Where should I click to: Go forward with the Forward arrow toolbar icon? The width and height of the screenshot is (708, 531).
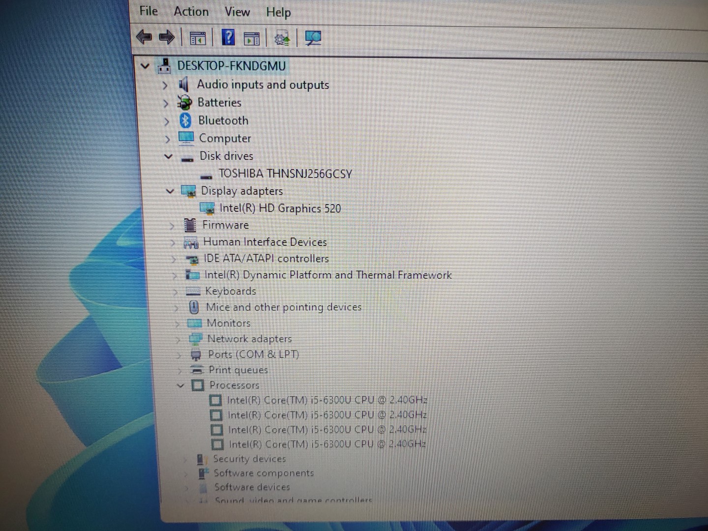(x=167, y=37)
